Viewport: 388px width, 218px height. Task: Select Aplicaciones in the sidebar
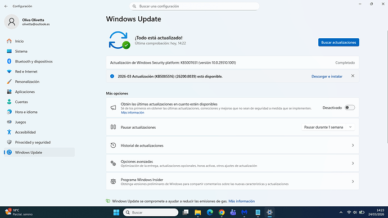39,92
